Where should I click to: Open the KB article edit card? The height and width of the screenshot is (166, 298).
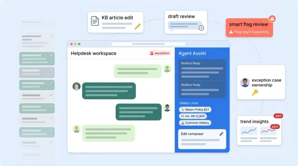[115, 22]
